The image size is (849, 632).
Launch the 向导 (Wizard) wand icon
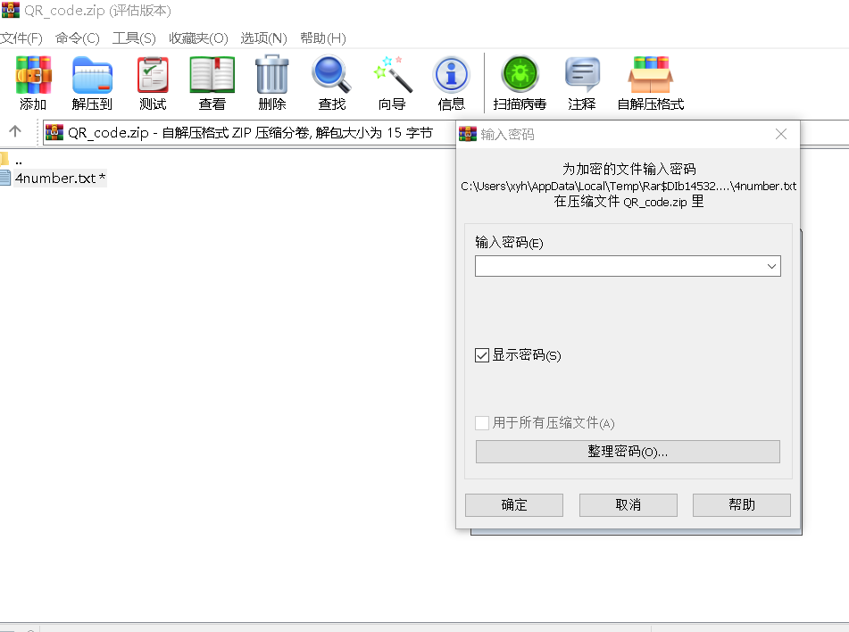[x=392, y=77]
